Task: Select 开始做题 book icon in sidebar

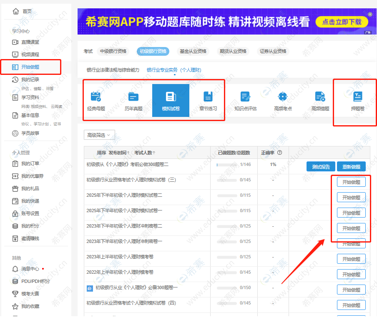Action: [x=15, y=67]
